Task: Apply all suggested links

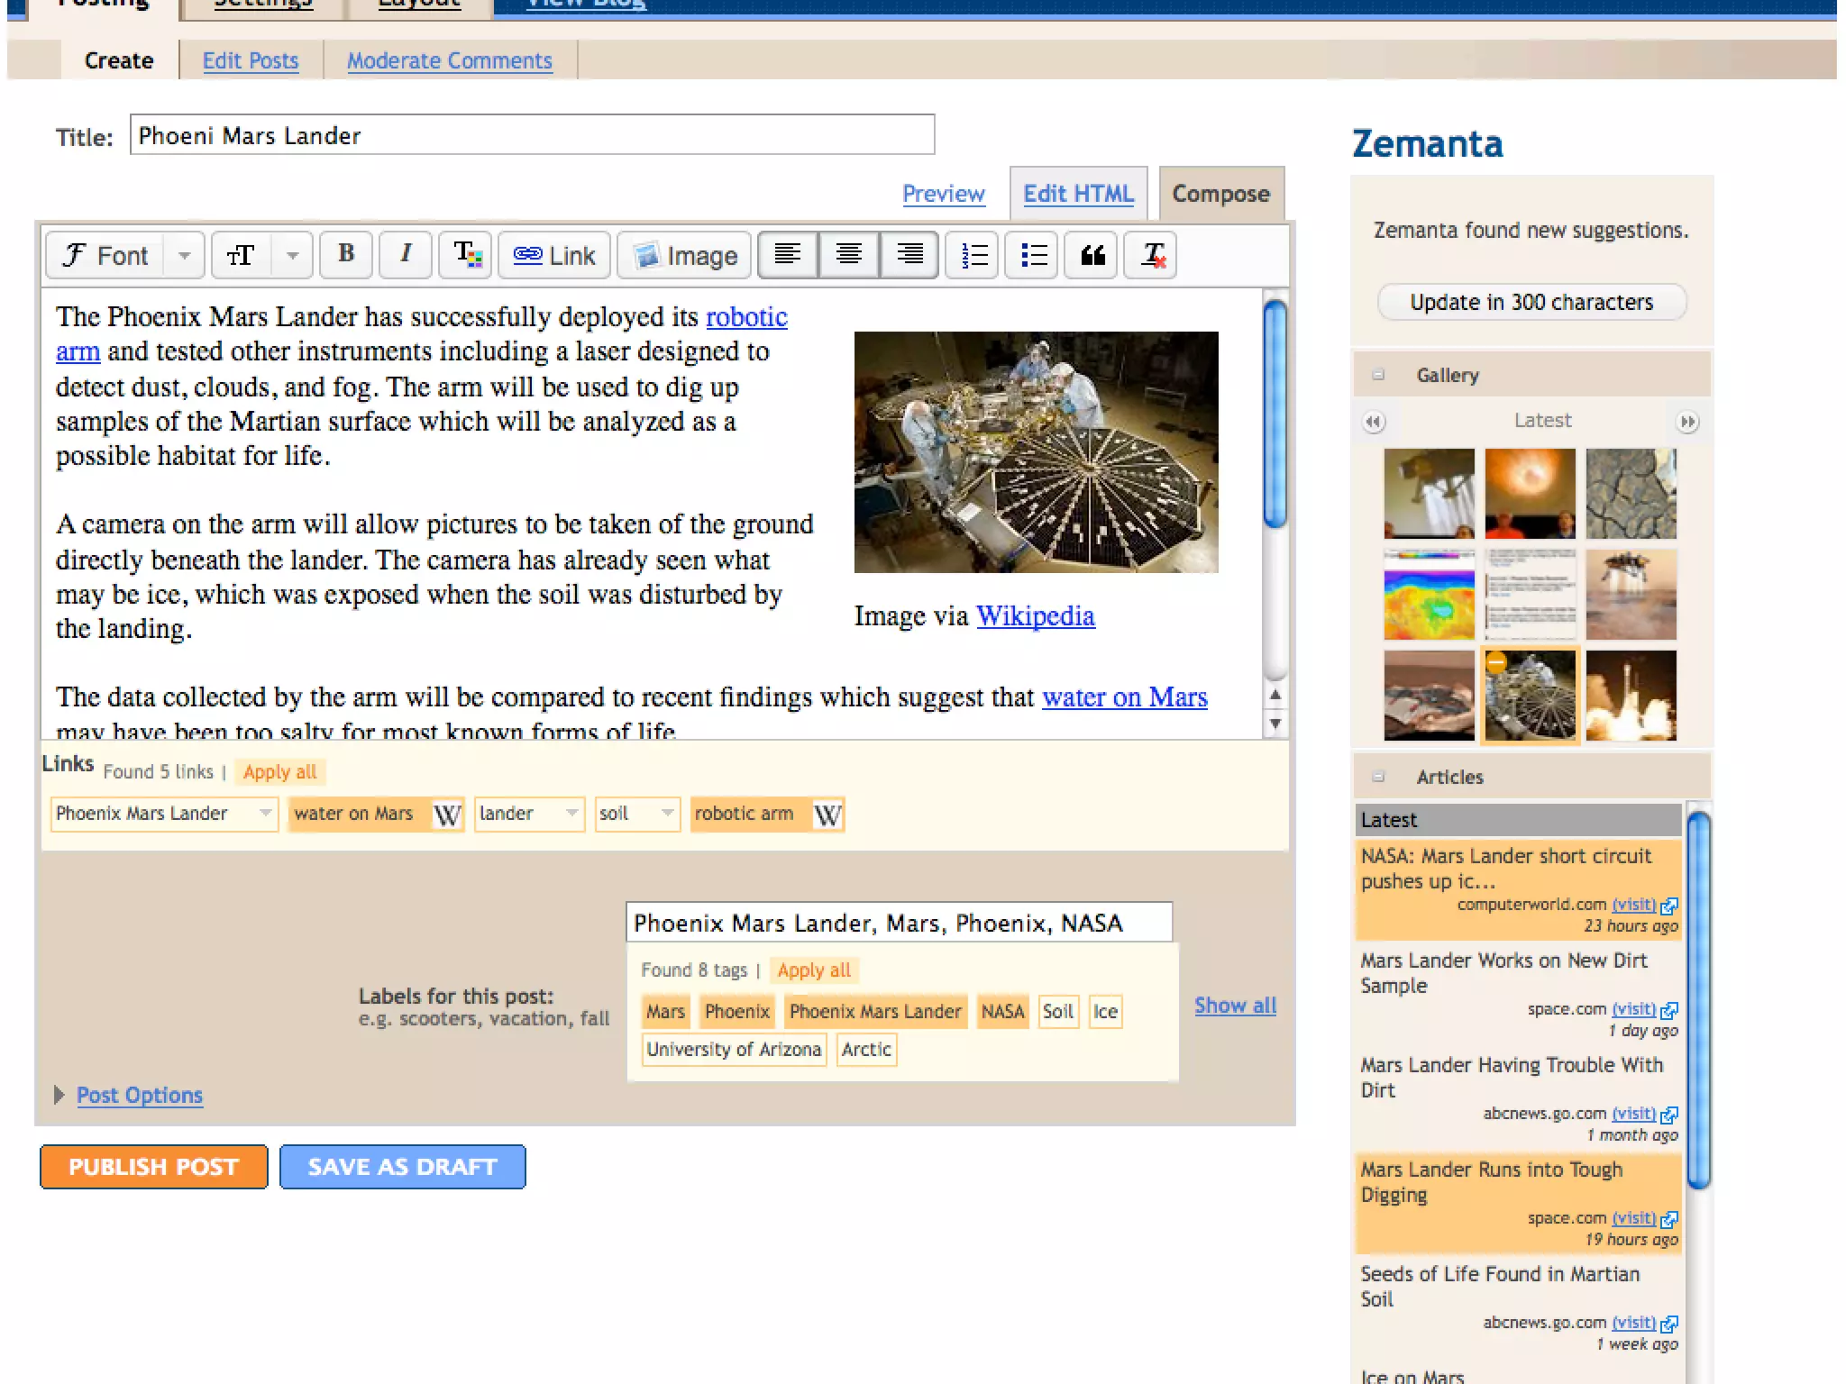Action: point(280,772)
